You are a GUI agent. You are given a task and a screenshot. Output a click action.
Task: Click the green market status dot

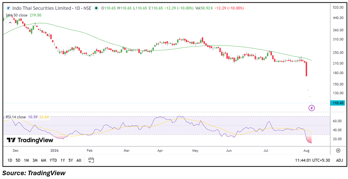pyautogui.click(x=96, y=8)
